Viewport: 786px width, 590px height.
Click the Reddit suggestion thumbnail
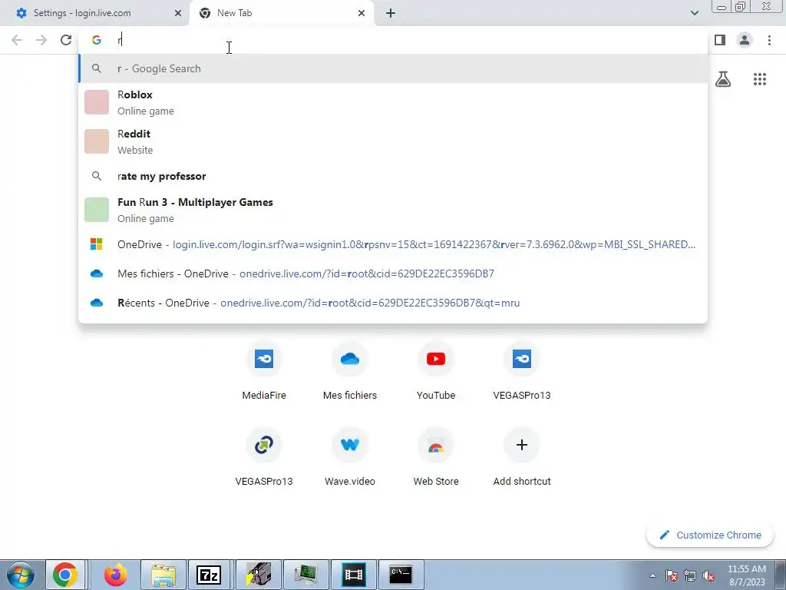pos(97,141)
